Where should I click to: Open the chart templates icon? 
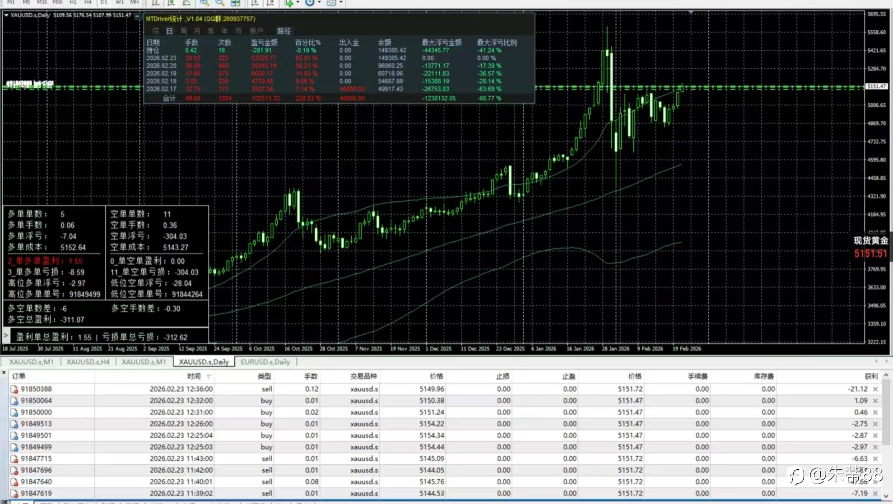pyautogui.click(x=331, y=2)
